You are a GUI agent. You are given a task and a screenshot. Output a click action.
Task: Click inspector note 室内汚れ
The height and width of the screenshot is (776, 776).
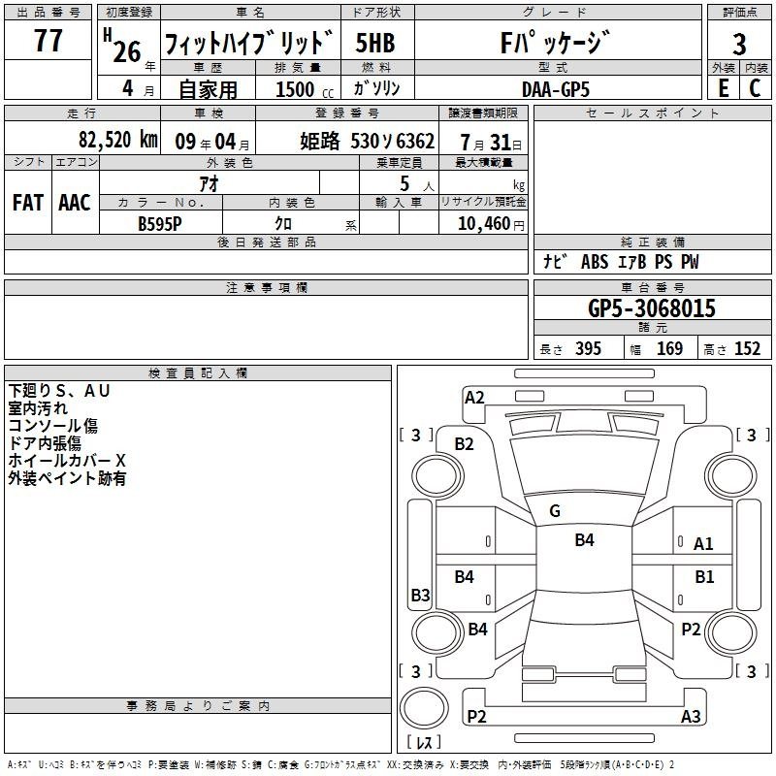point(38,408)
